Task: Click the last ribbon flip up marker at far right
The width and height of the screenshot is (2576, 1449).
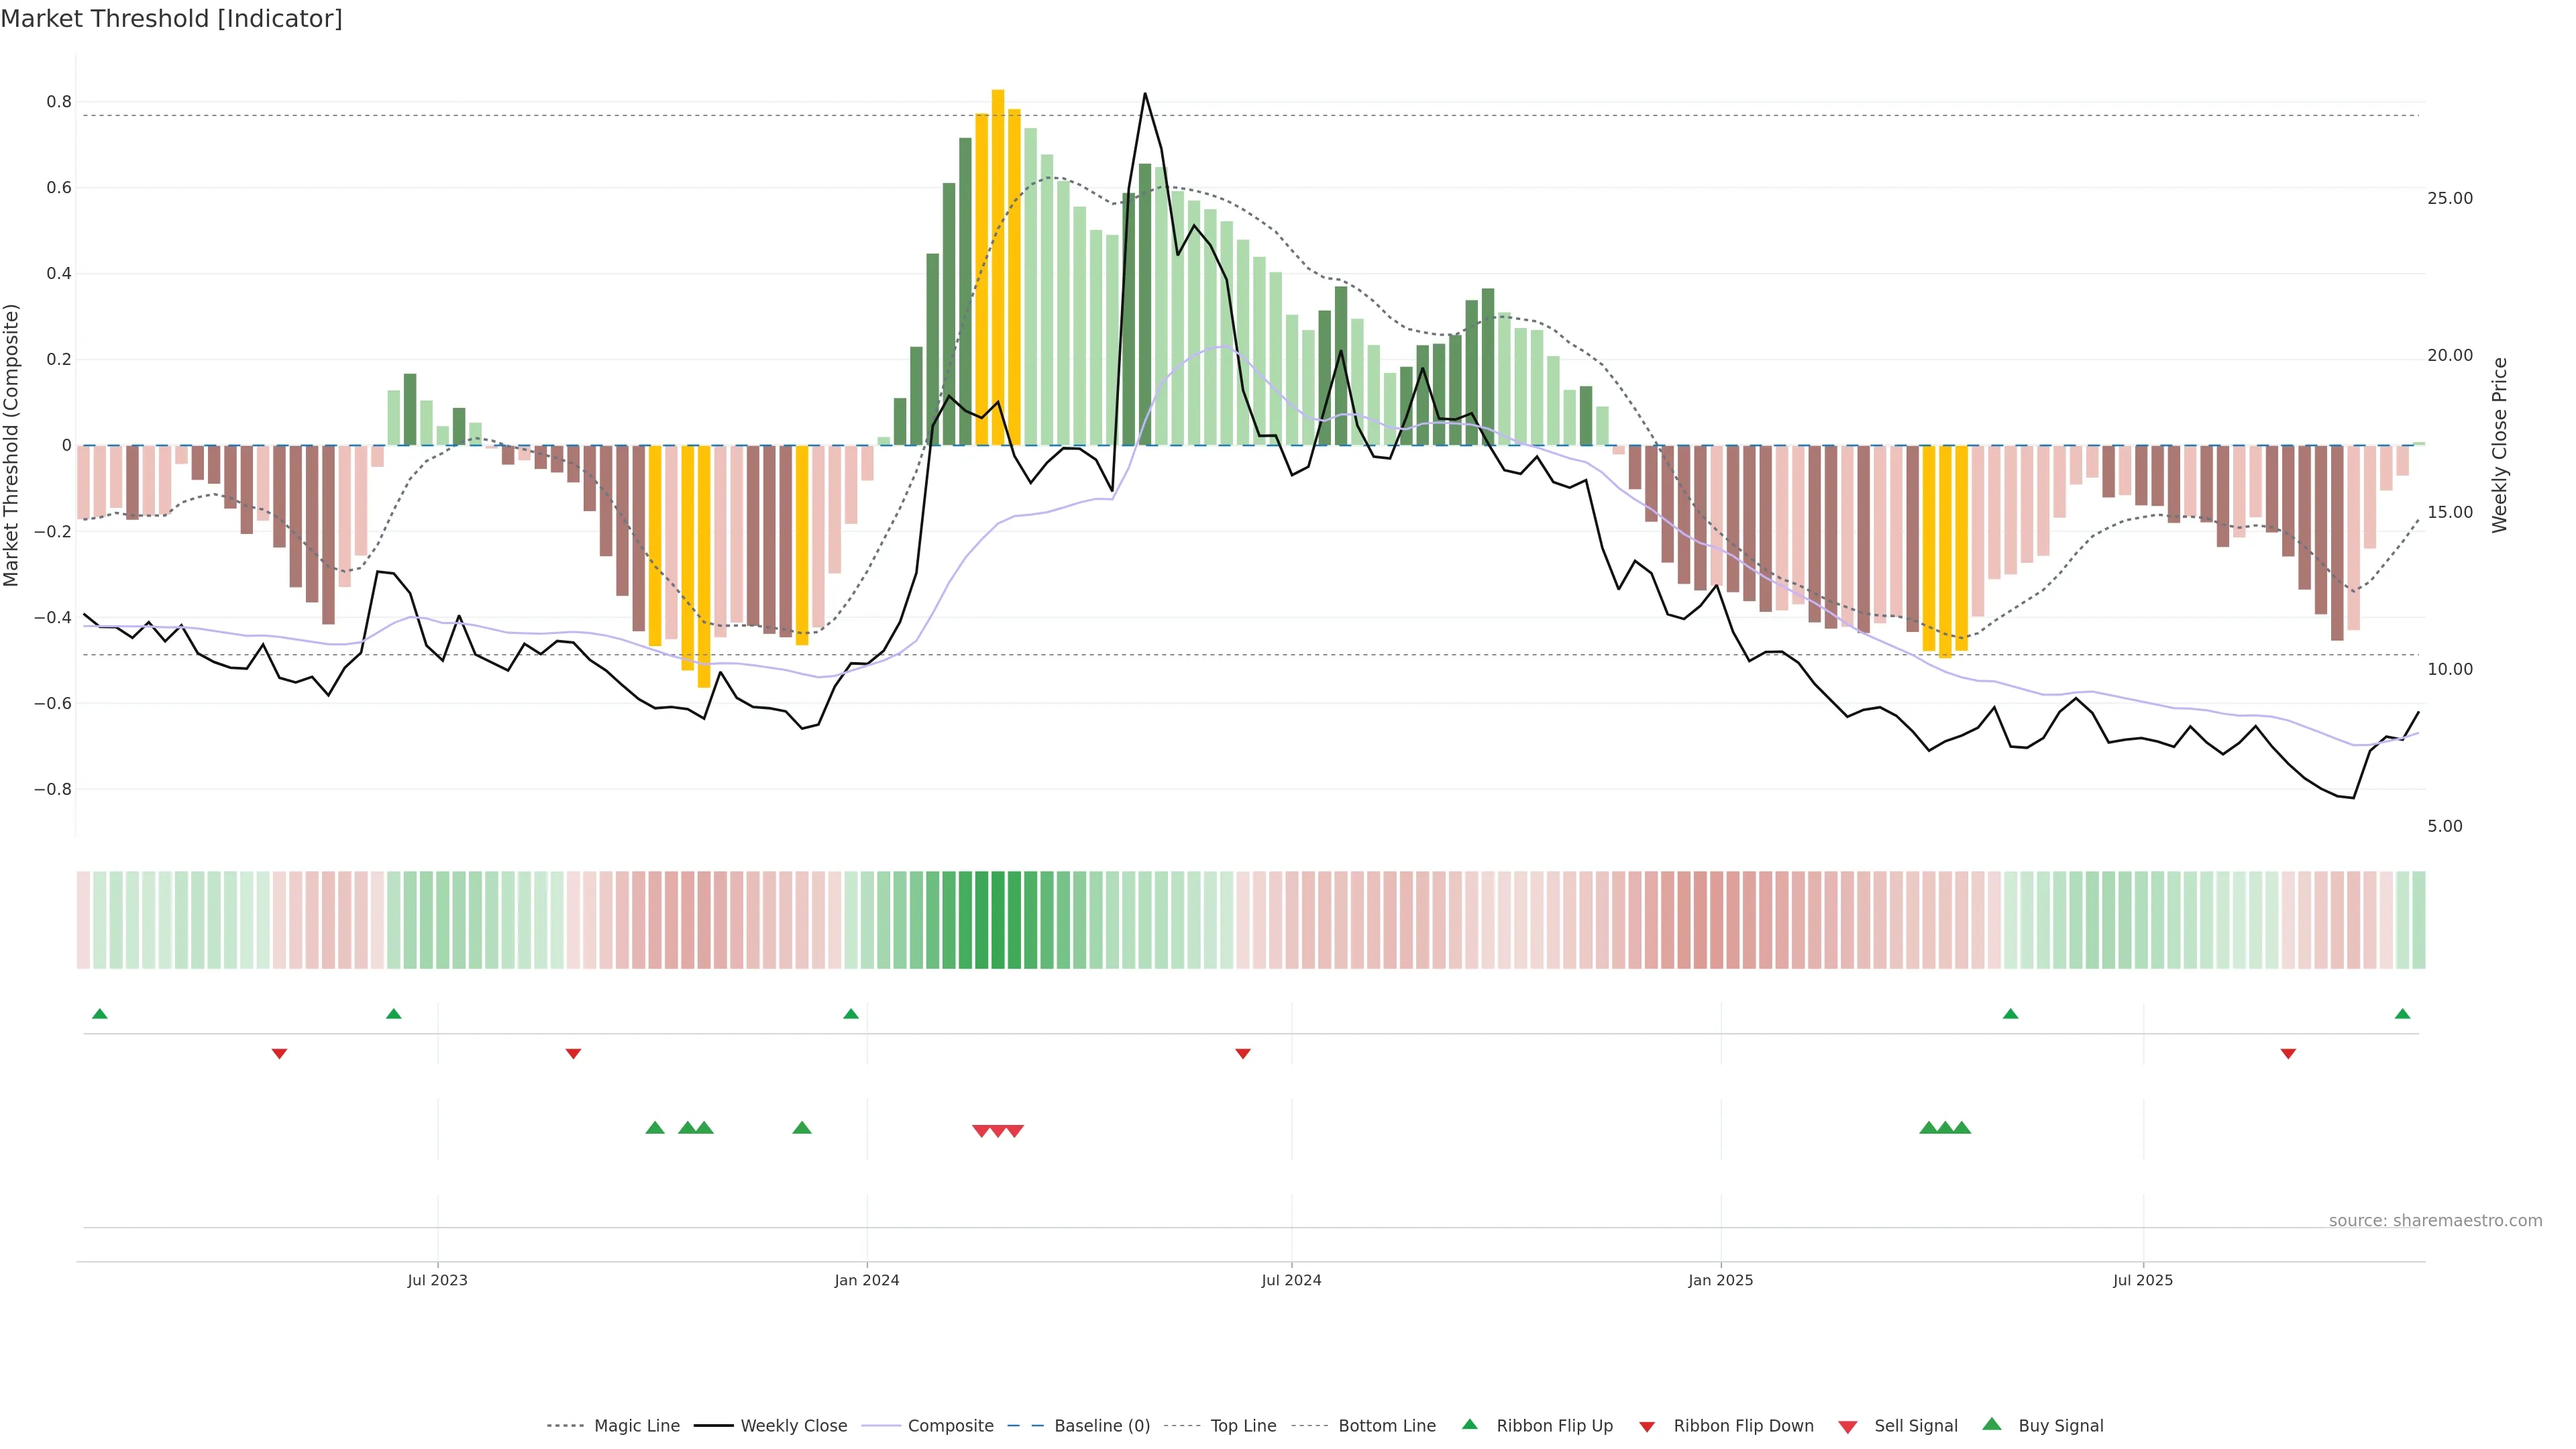Action: 2402,1014
